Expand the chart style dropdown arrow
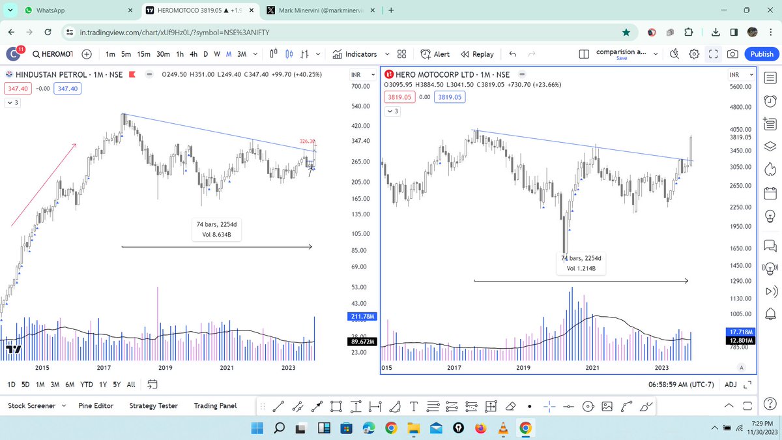The image size is (782, 440). 317,54
